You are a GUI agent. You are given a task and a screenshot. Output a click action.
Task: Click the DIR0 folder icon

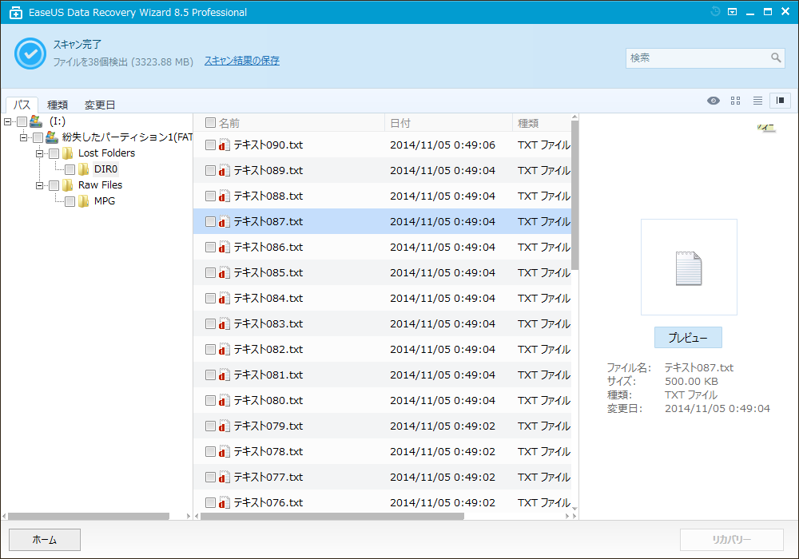point(84,169)
